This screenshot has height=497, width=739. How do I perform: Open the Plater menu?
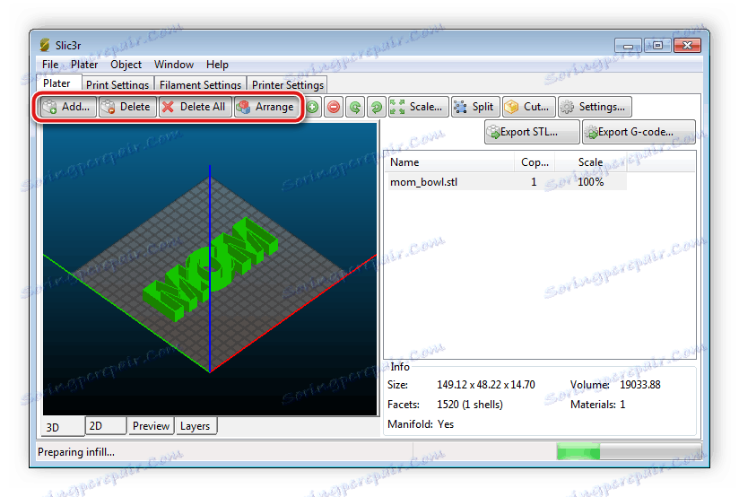pos(84,65)
